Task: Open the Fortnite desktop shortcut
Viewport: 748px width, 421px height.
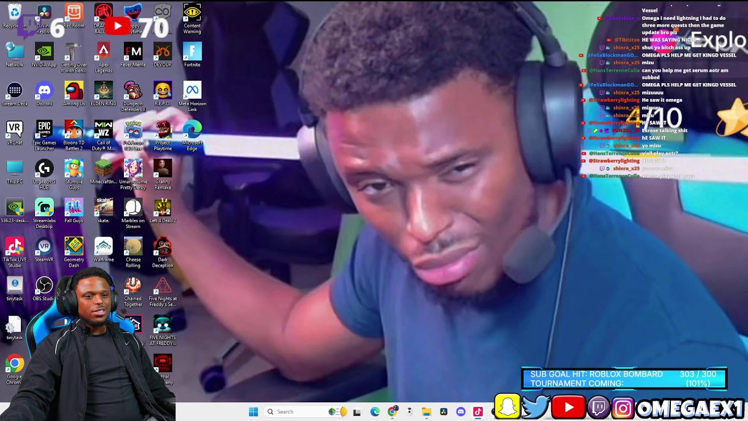Action: coord(192,54)
